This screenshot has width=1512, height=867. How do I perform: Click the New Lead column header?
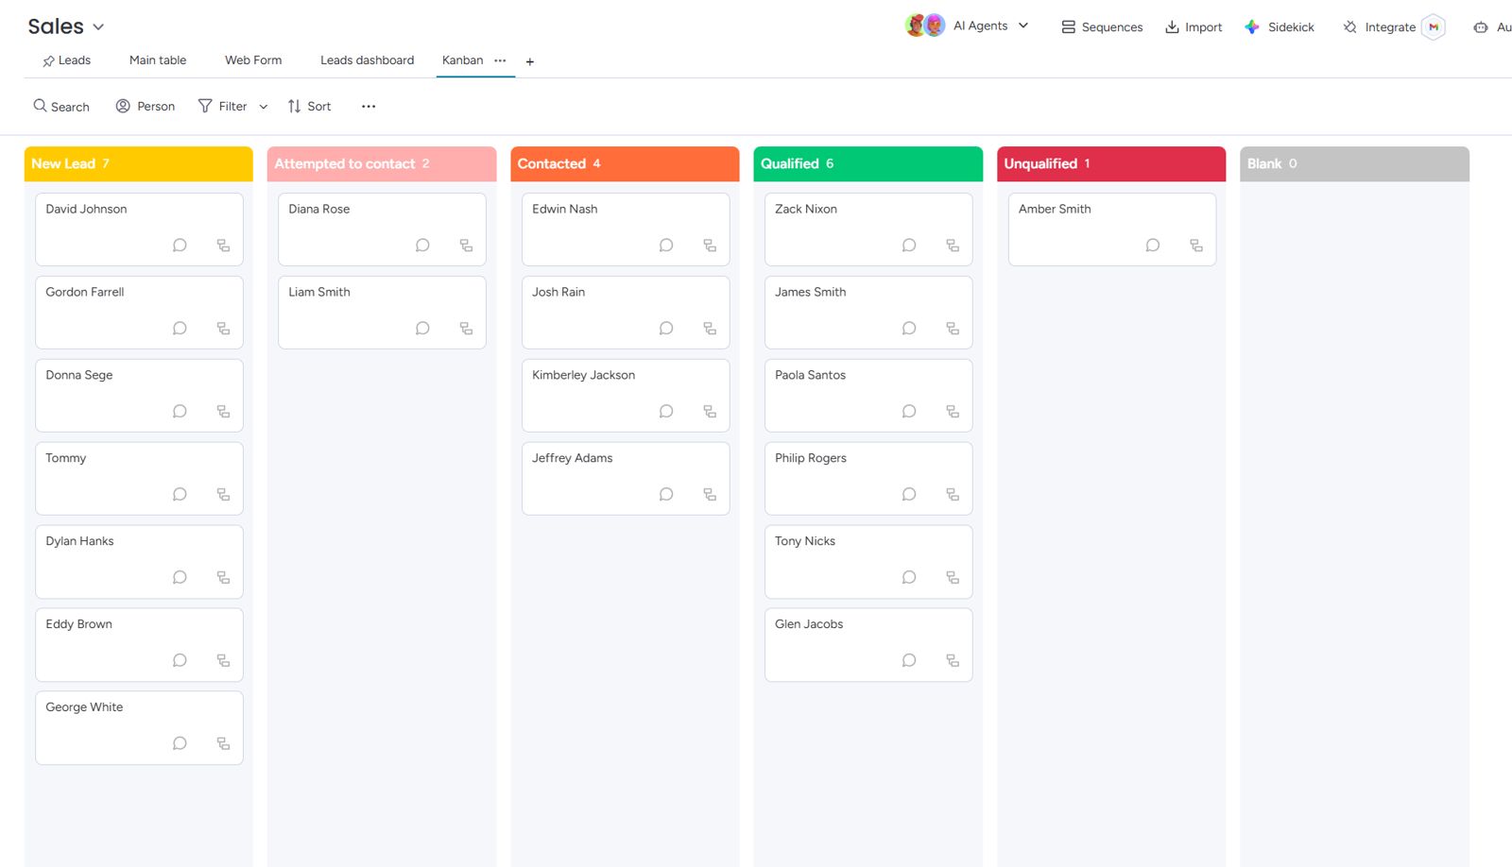(x=139, y=163)
